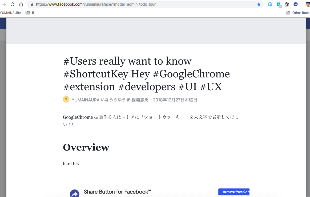The image size is (310, 197).
Task: Open the site security lock info
Action: coord(32,4)
